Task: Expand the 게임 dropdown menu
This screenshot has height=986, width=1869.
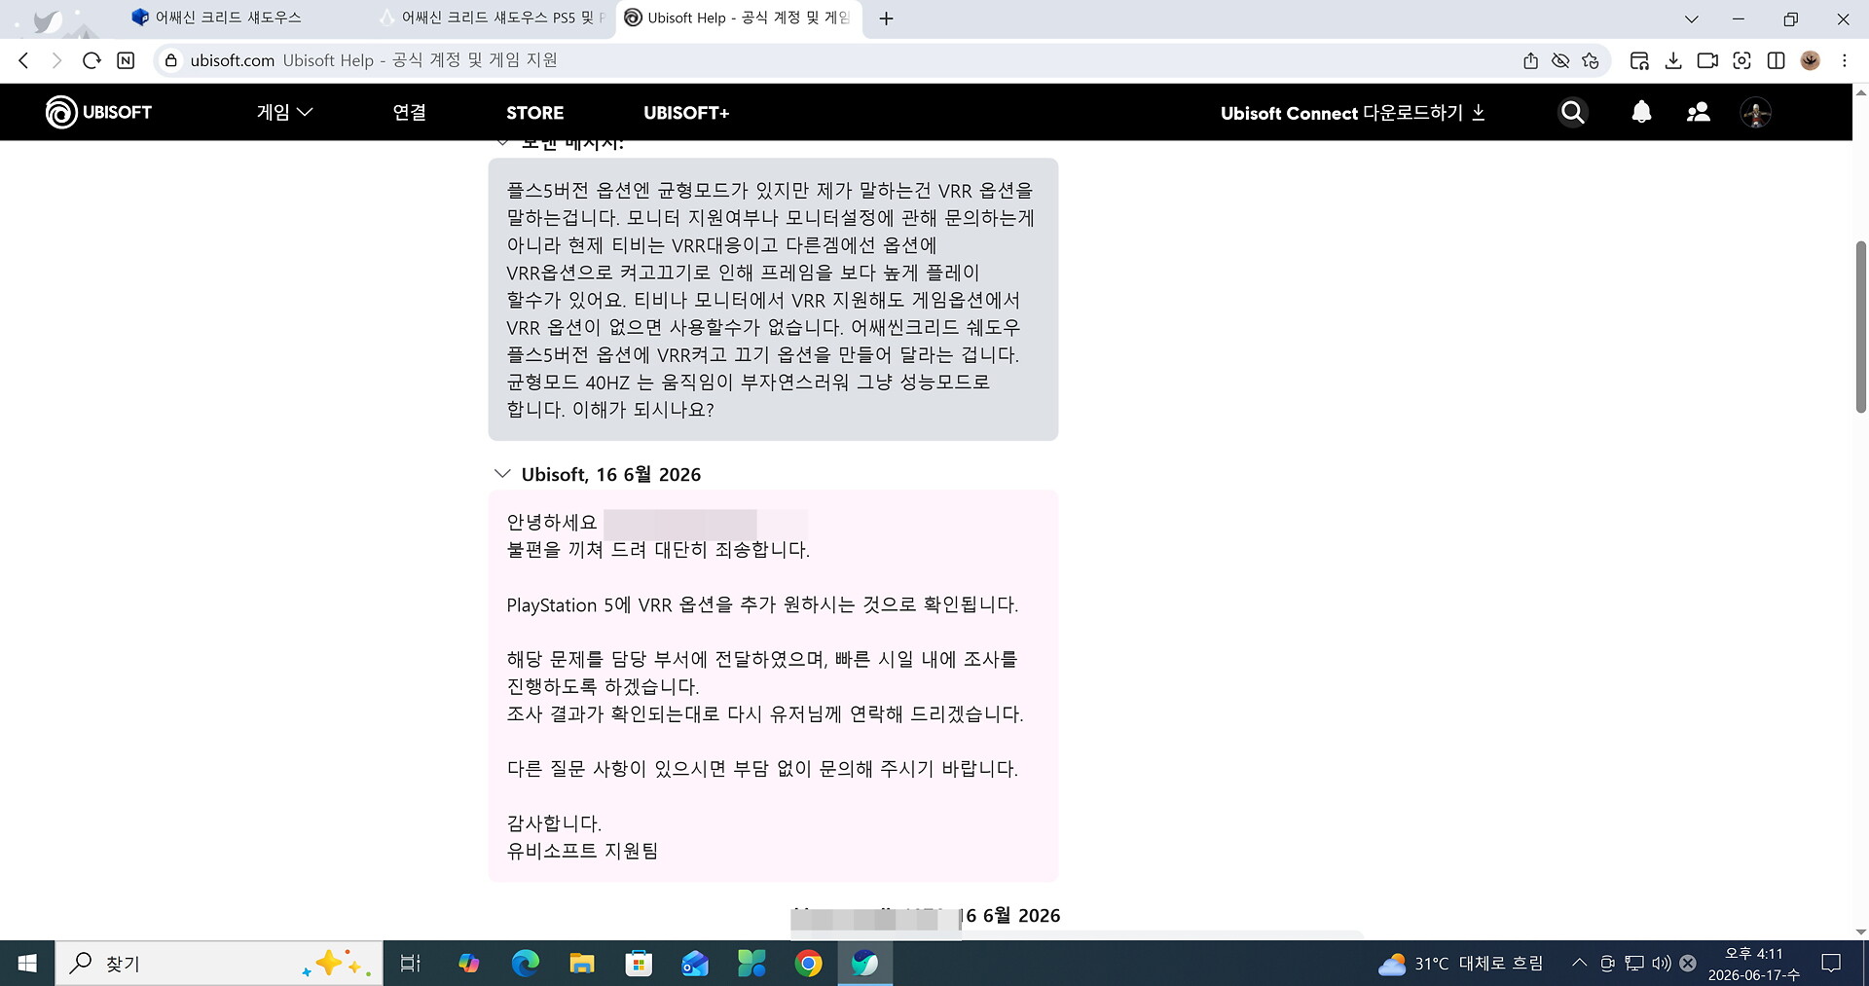Action: [x=284, y=112]
